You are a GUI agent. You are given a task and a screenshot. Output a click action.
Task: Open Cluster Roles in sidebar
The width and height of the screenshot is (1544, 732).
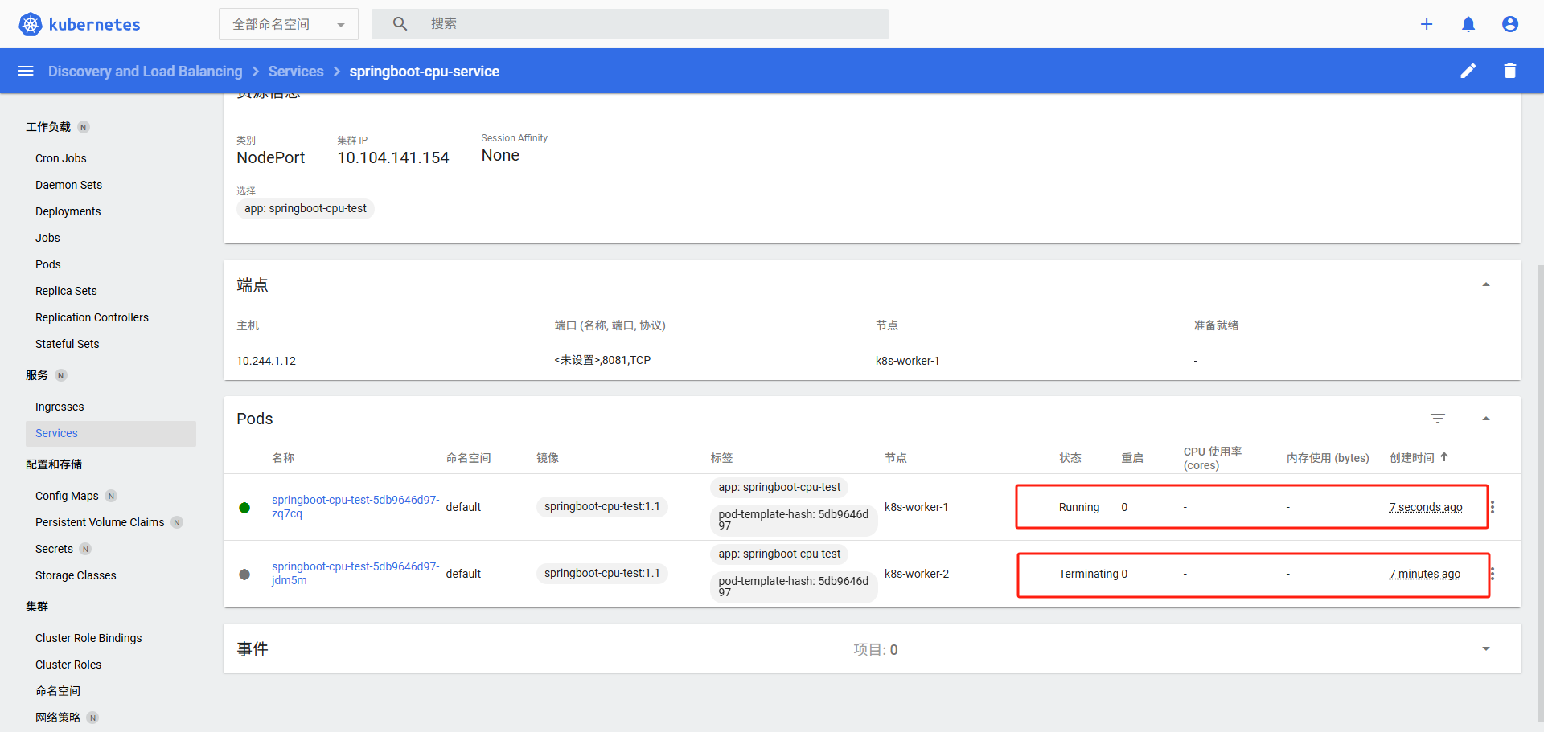tap(68, 665)
